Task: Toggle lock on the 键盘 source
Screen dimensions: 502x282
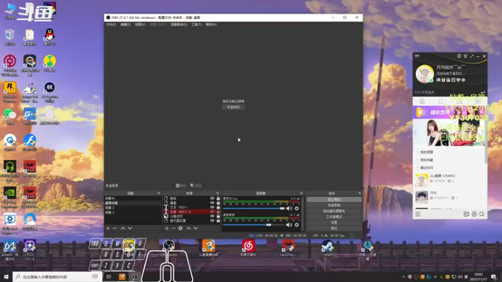Action: (x=218, y=202)
